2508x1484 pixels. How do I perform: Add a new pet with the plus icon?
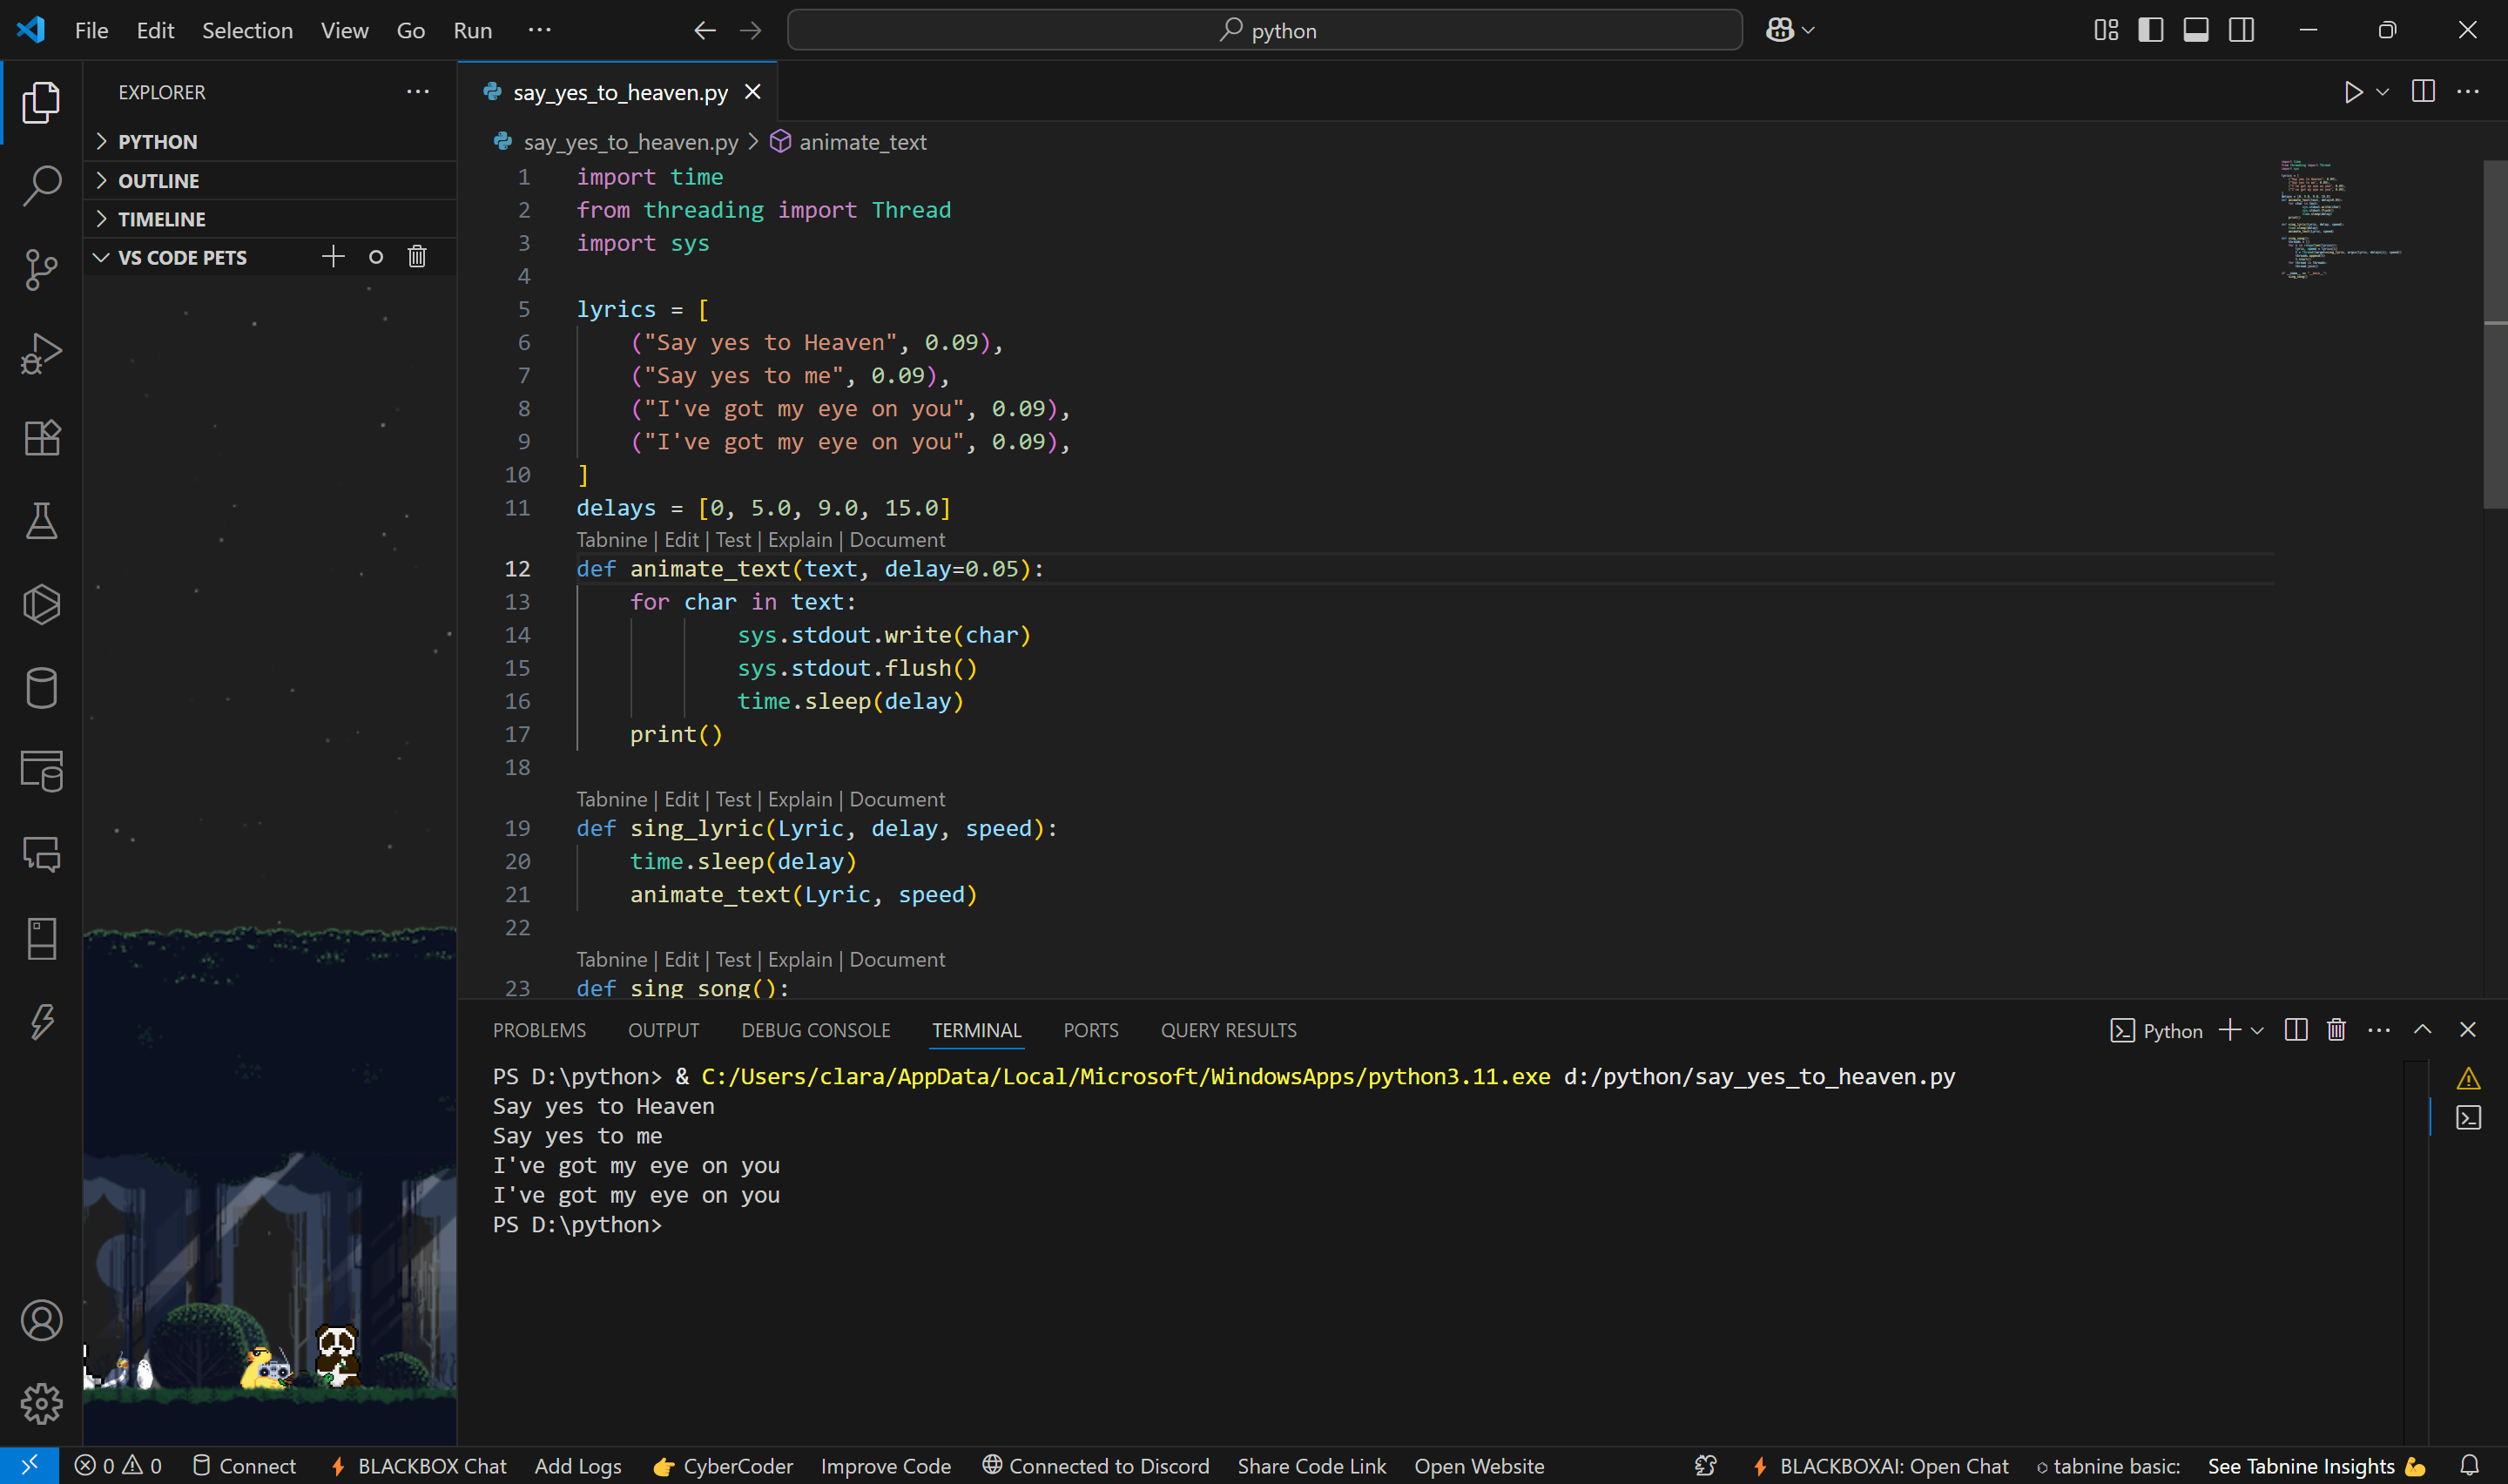pos(332,257)
